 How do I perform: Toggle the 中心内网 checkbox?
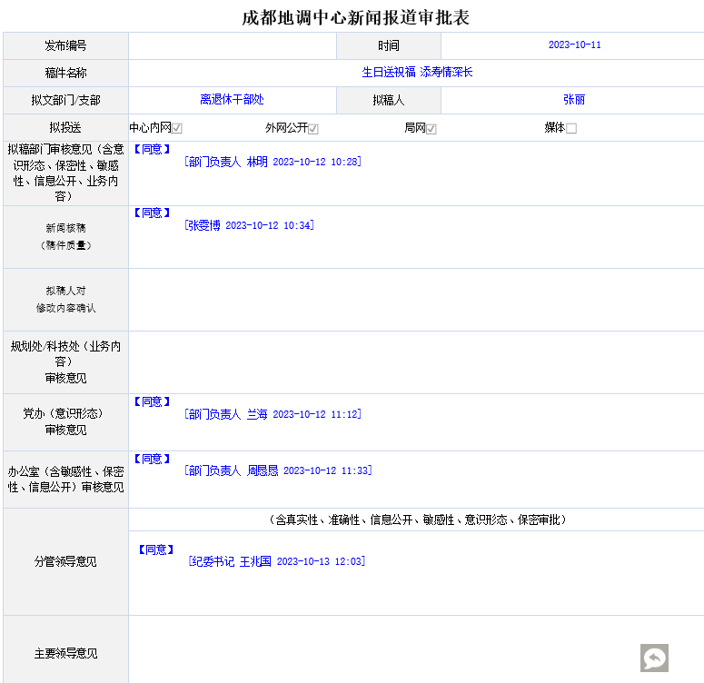click(177, 129)
